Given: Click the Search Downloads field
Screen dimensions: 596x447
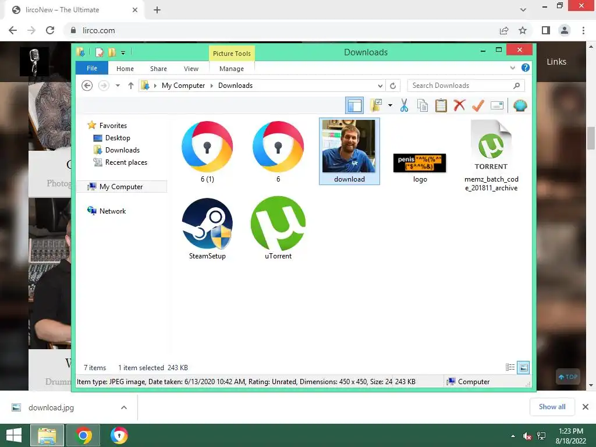Looking at the screenshot, I should [x=466, y=86].
